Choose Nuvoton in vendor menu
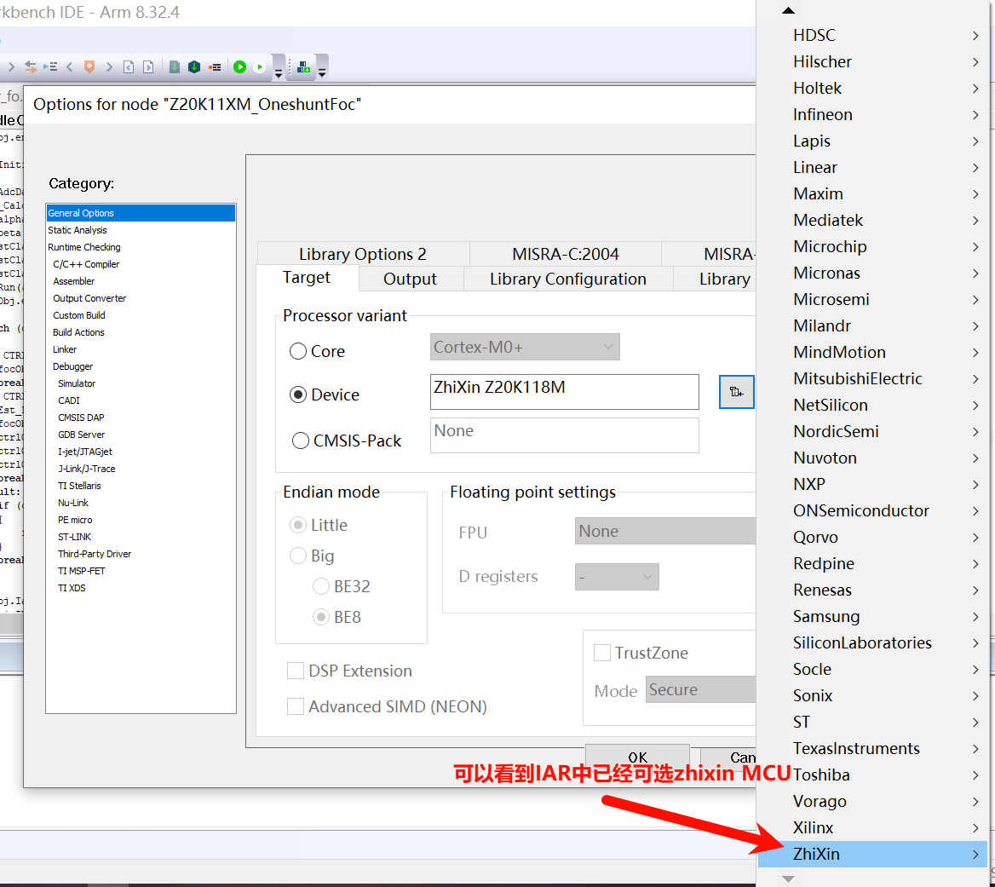 tap(872, 458)
